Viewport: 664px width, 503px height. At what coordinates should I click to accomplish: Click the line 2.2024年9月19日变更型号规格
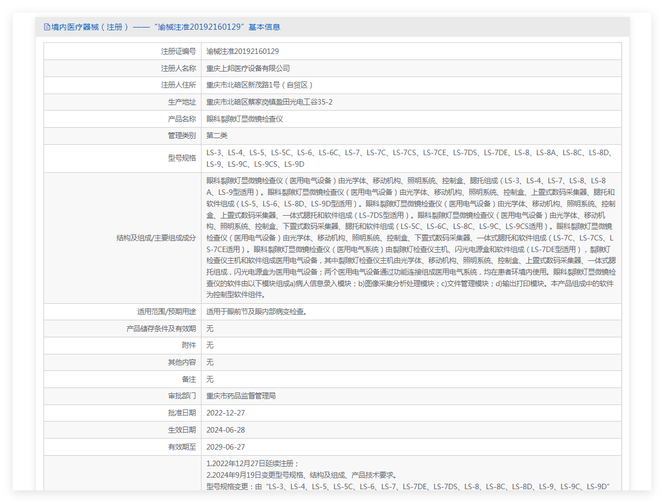pos(302,475)
